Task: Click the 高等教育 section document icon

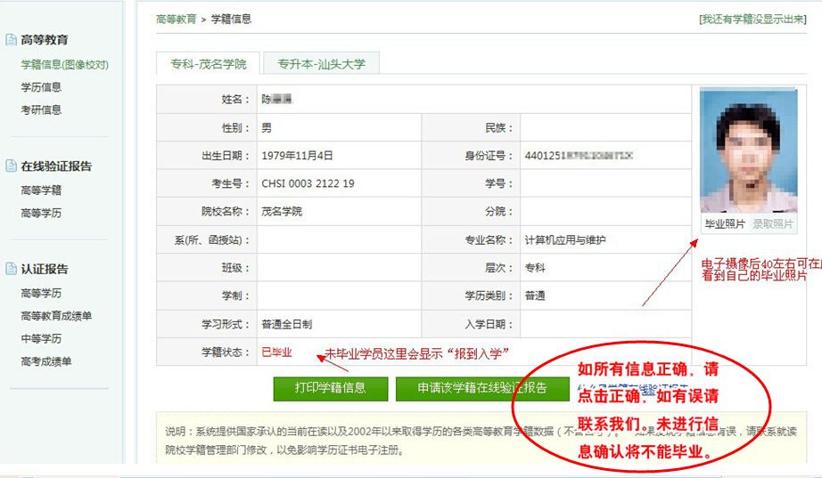Action: pyautogui.click(x=11, y=39)
